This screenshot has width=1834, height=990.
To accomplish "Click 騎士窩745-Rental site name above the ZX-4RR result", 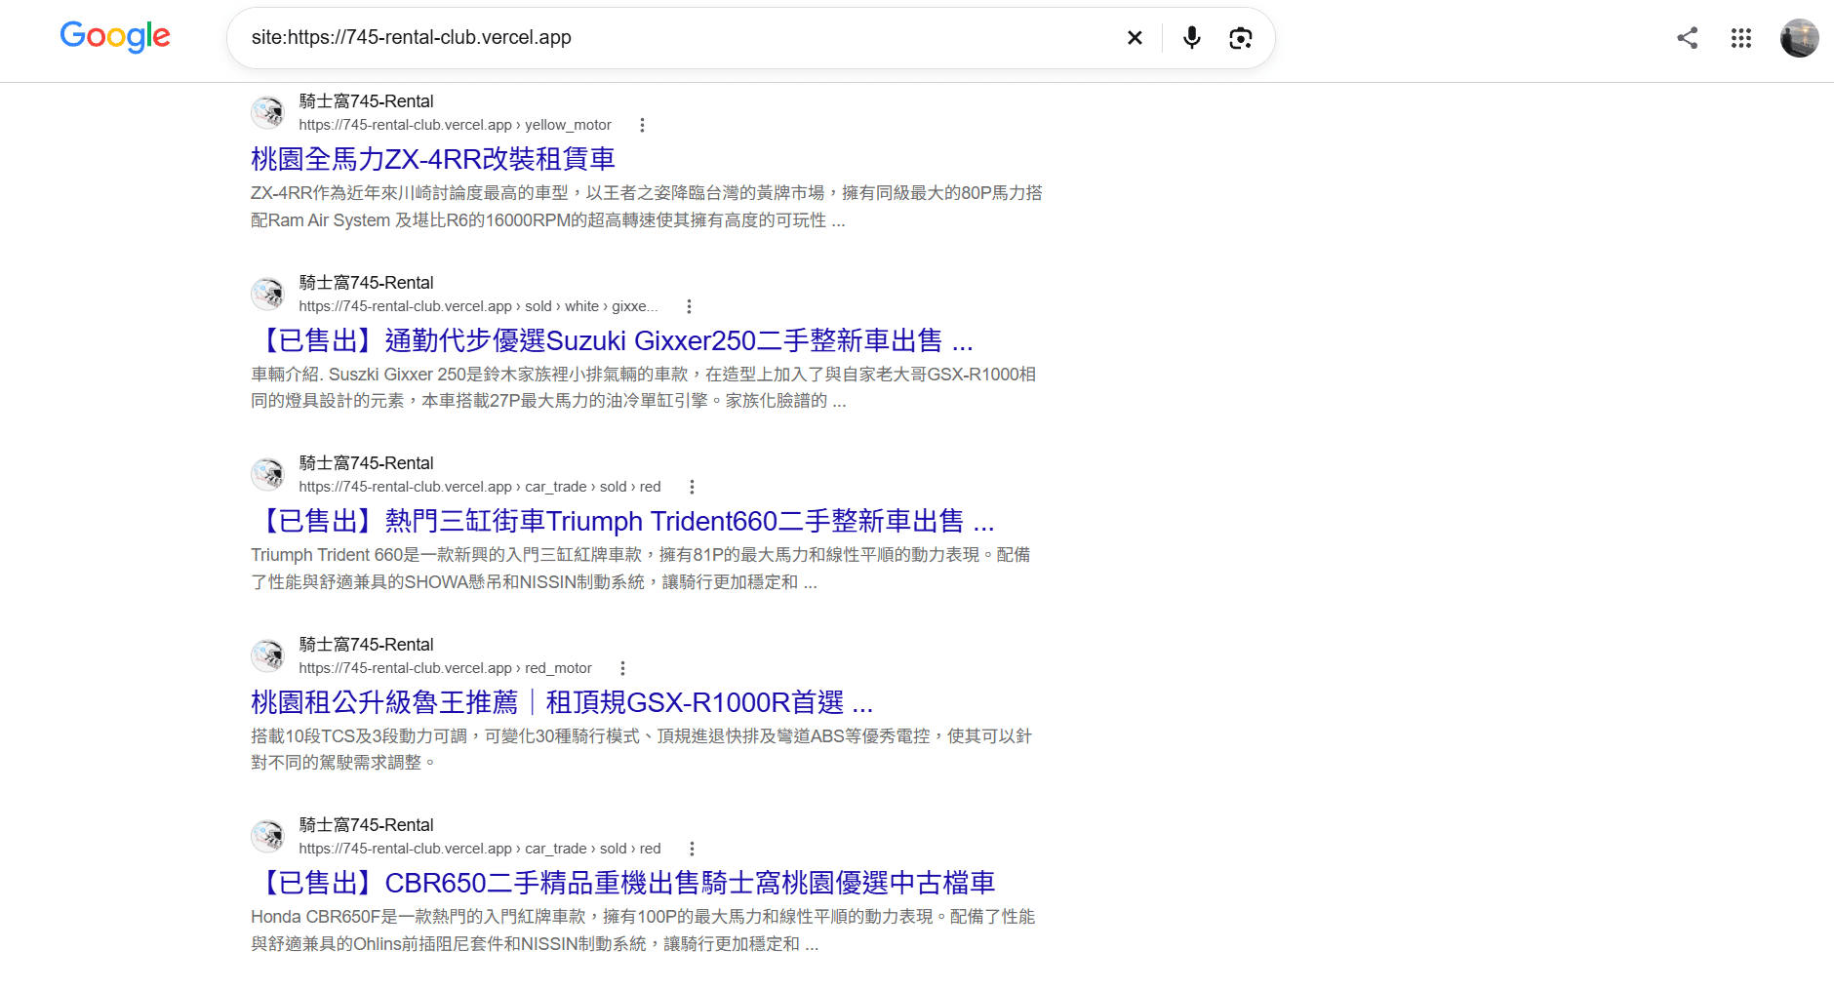I will coord(366,101).
